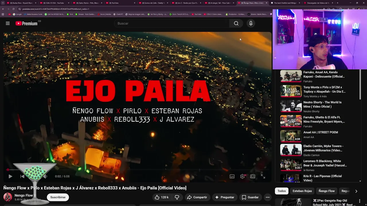Open Kick bookmark in bookmarks bar

(70, 14)
